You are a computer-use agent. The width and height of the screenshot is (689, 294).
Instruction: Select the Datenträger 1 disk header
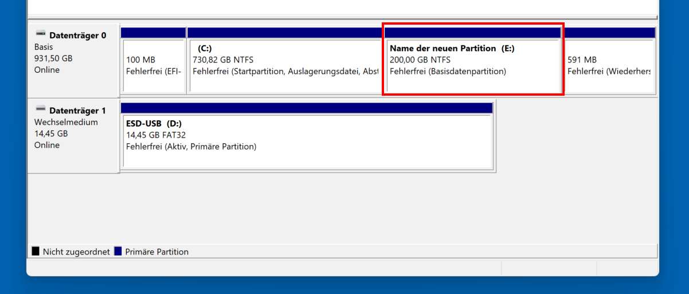(73, 135)
